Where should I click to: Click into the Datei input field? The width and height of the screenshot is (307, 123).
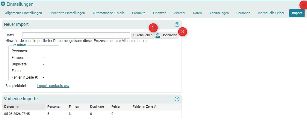pos(76,35)
